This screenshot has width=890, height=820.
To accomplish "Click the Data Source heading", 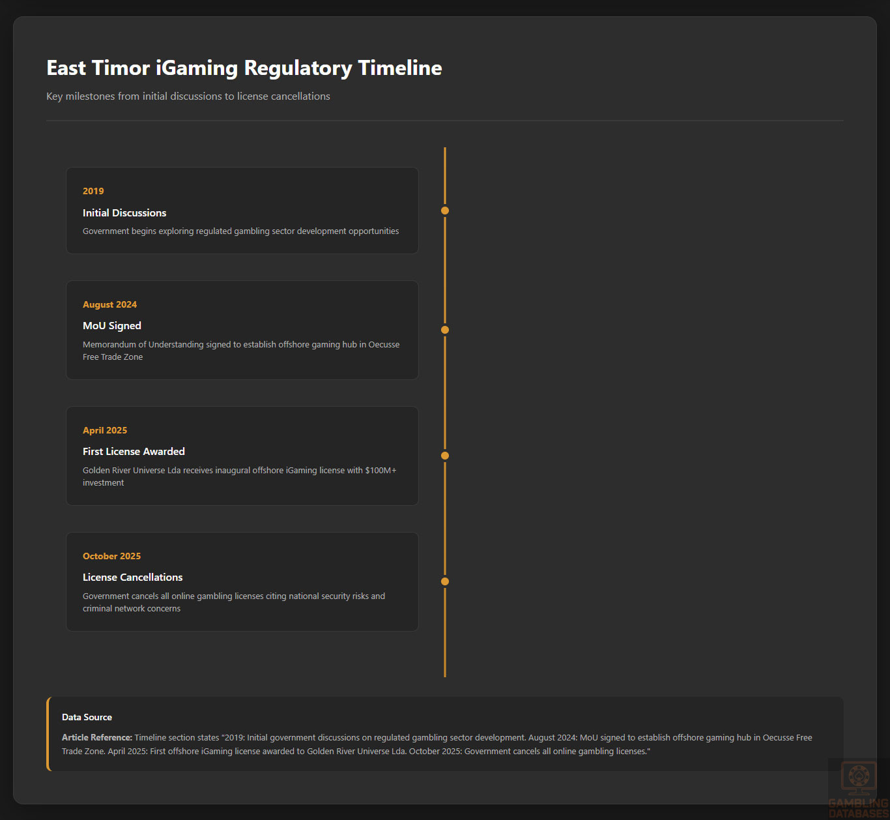I will [x=87, y=717].
